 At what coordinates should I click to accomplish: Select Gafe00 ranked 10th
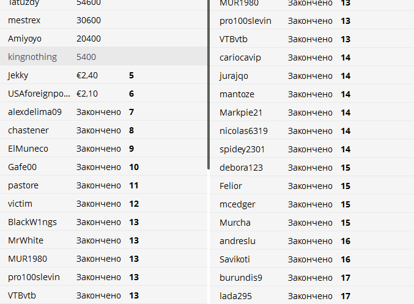coord(103,166)
